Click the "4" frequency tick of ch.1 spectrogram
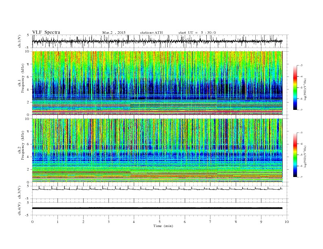Screen dimensions: 323x249 pos(29,90)
